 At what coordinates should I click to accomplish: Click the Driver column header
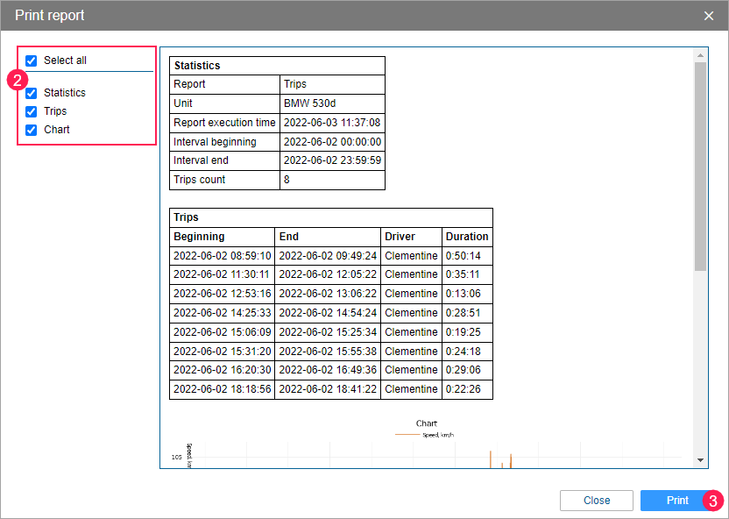(400, 237)
